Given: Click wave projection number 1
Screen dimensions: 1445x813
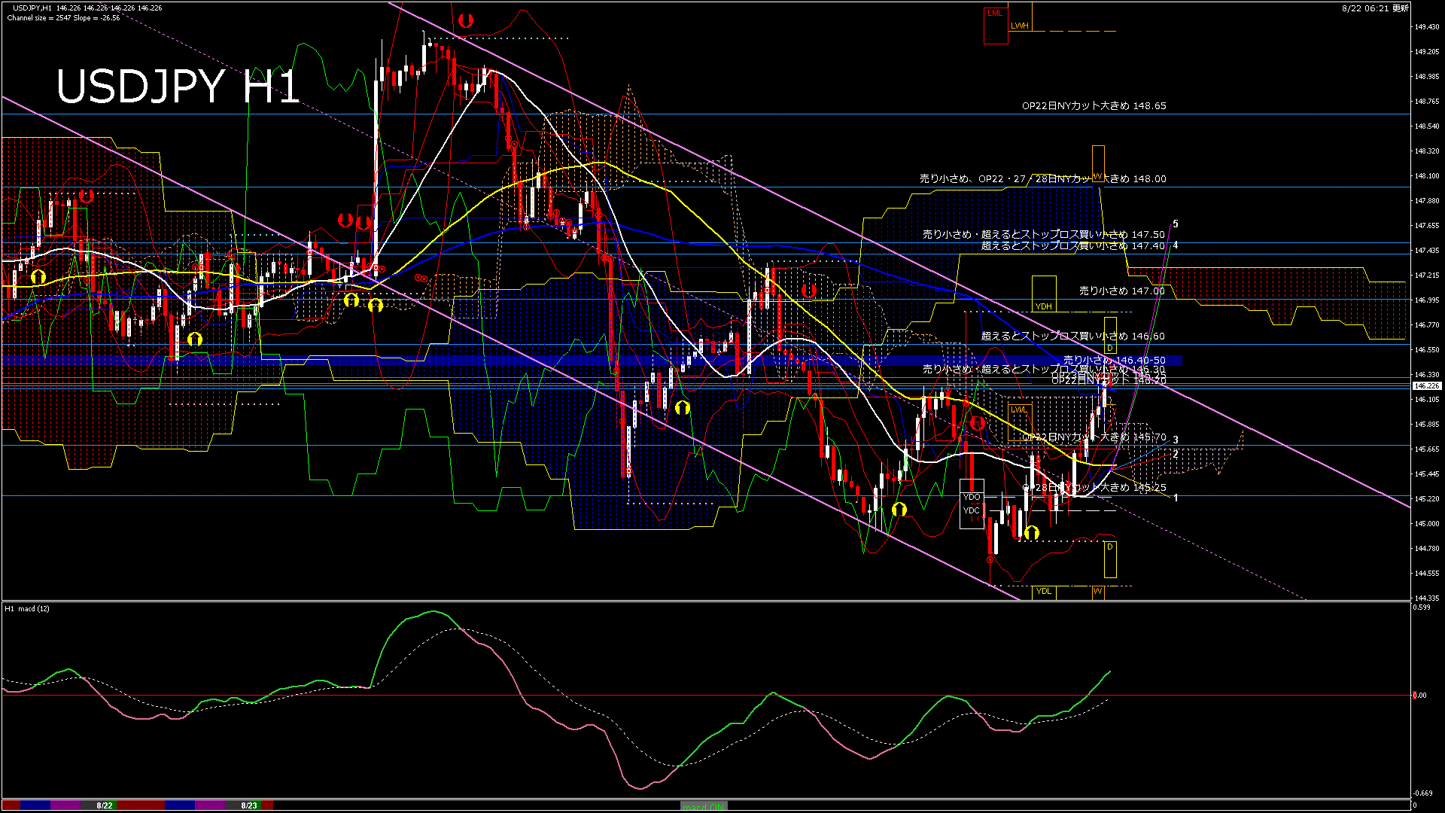Looking at the screenshot, I should click(x=1176, y=498).
